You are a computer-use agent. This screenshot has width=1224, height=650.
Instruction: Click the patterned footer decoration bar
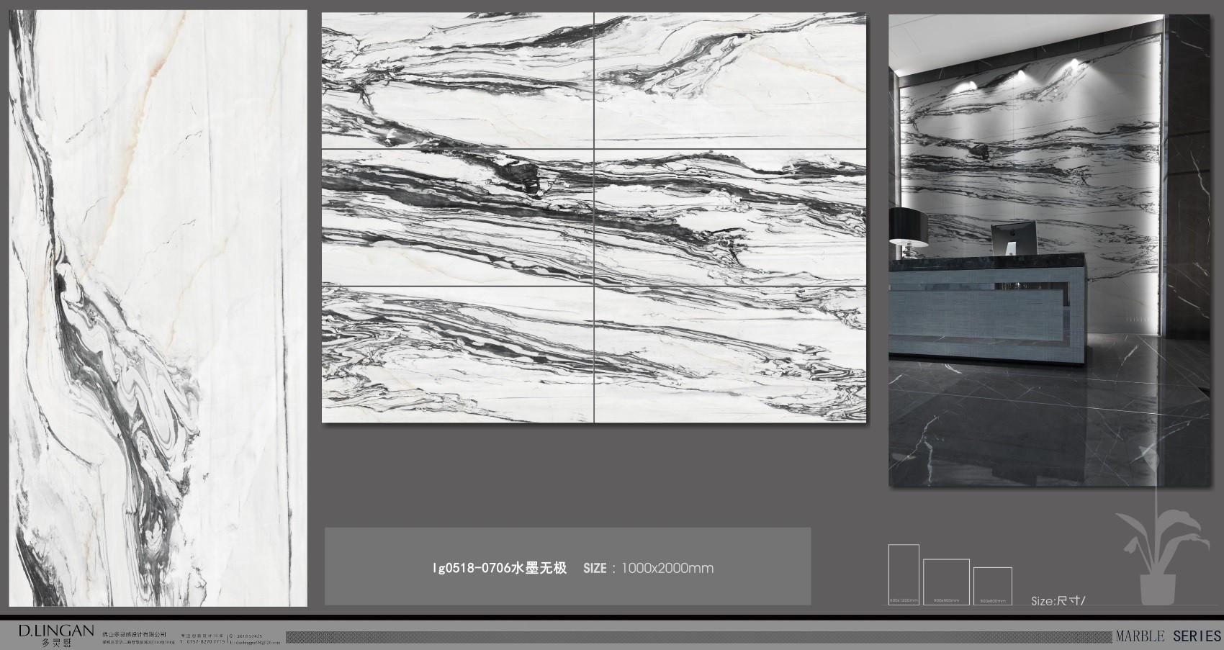pyautogui.click(x=698, y=637)
